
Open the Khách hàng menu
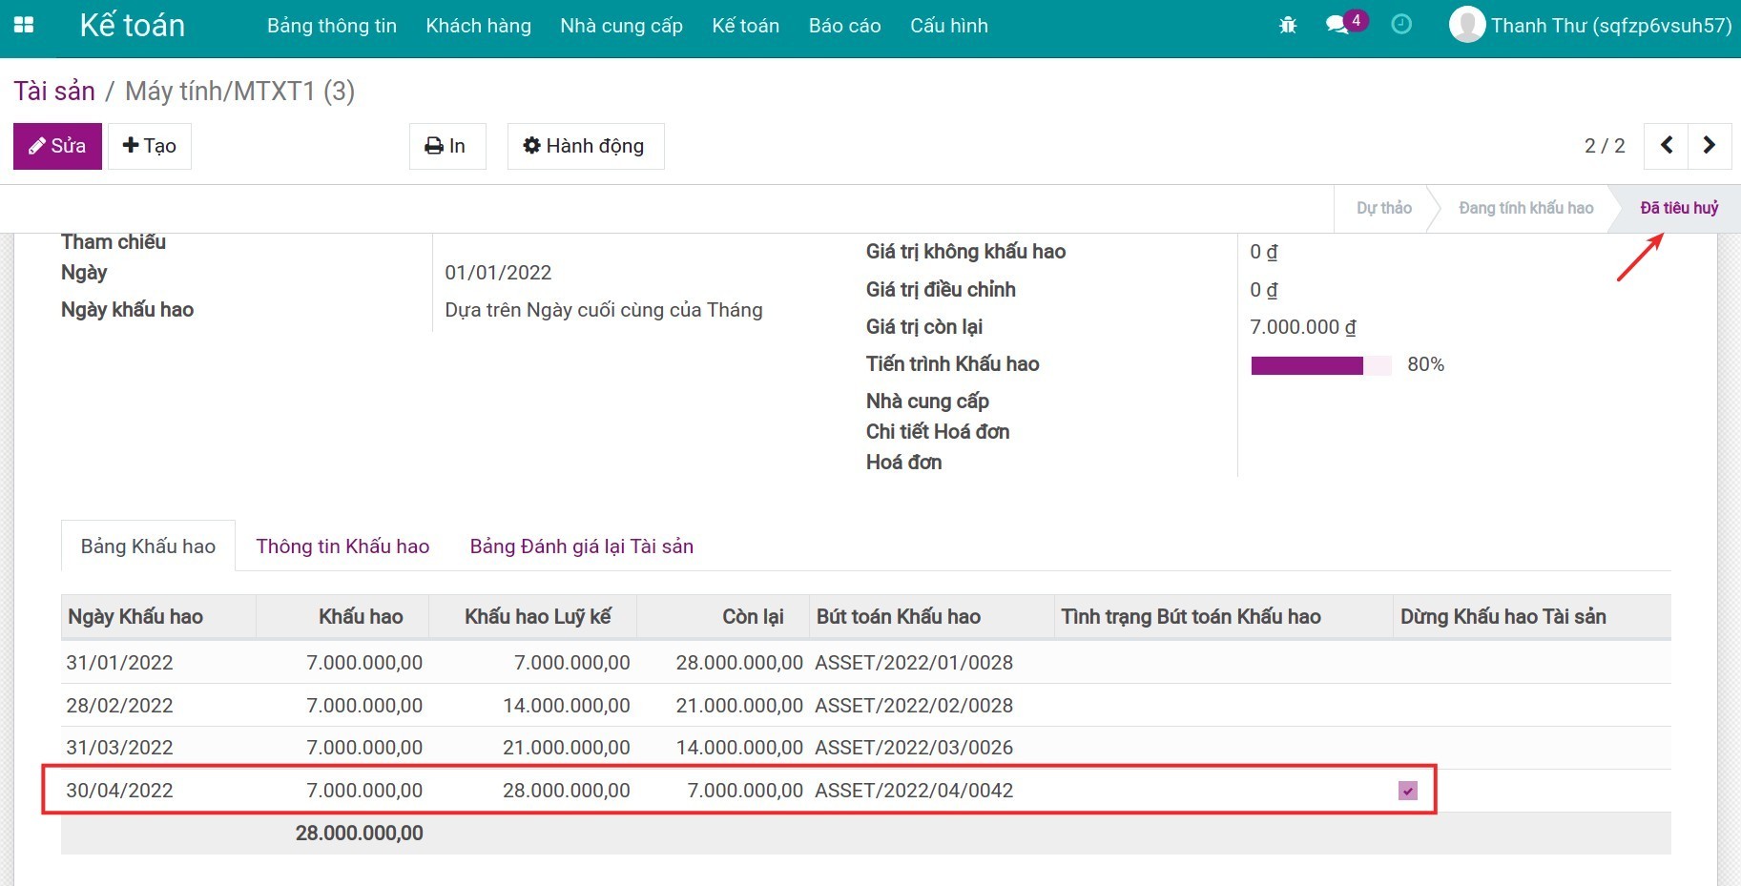(478, 26)
